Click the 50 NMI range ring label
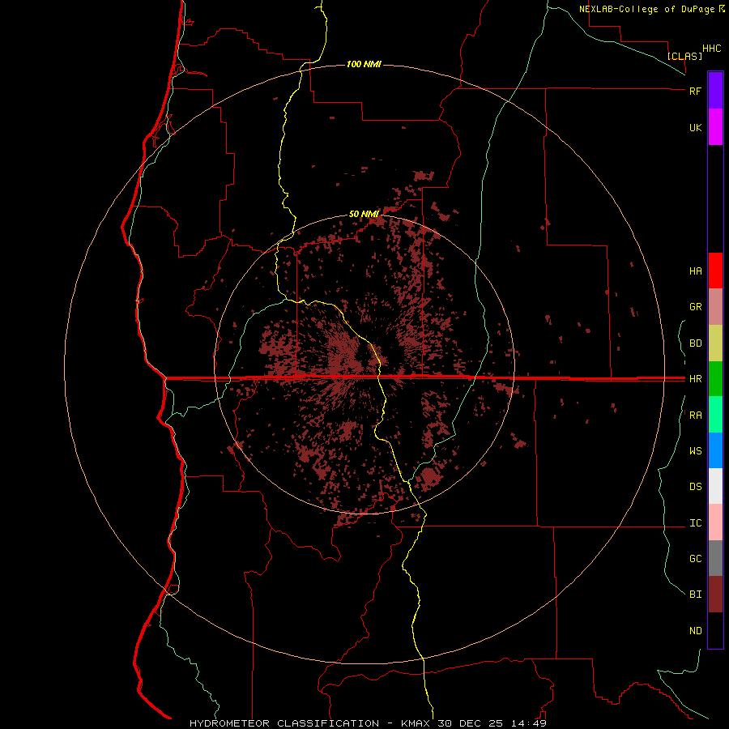This screenshot has height=729, width=729. coord(364,214)
